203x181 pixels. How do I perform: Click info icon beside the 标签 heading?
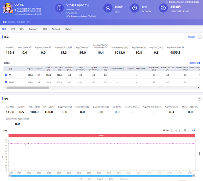pos(9,63)
